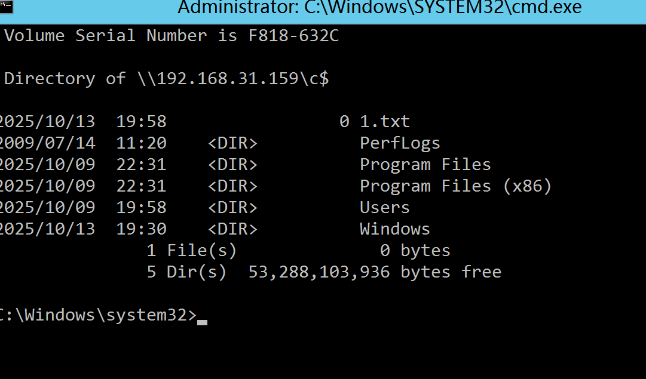Click the <DIR> marker beside Users
Image resolution: width=646 pixels, height=379 pixels.
(232, 208)
